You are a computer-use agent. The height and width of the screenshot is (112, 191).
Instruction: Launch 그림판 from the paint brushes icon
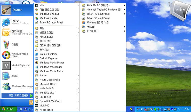(6, 45)
